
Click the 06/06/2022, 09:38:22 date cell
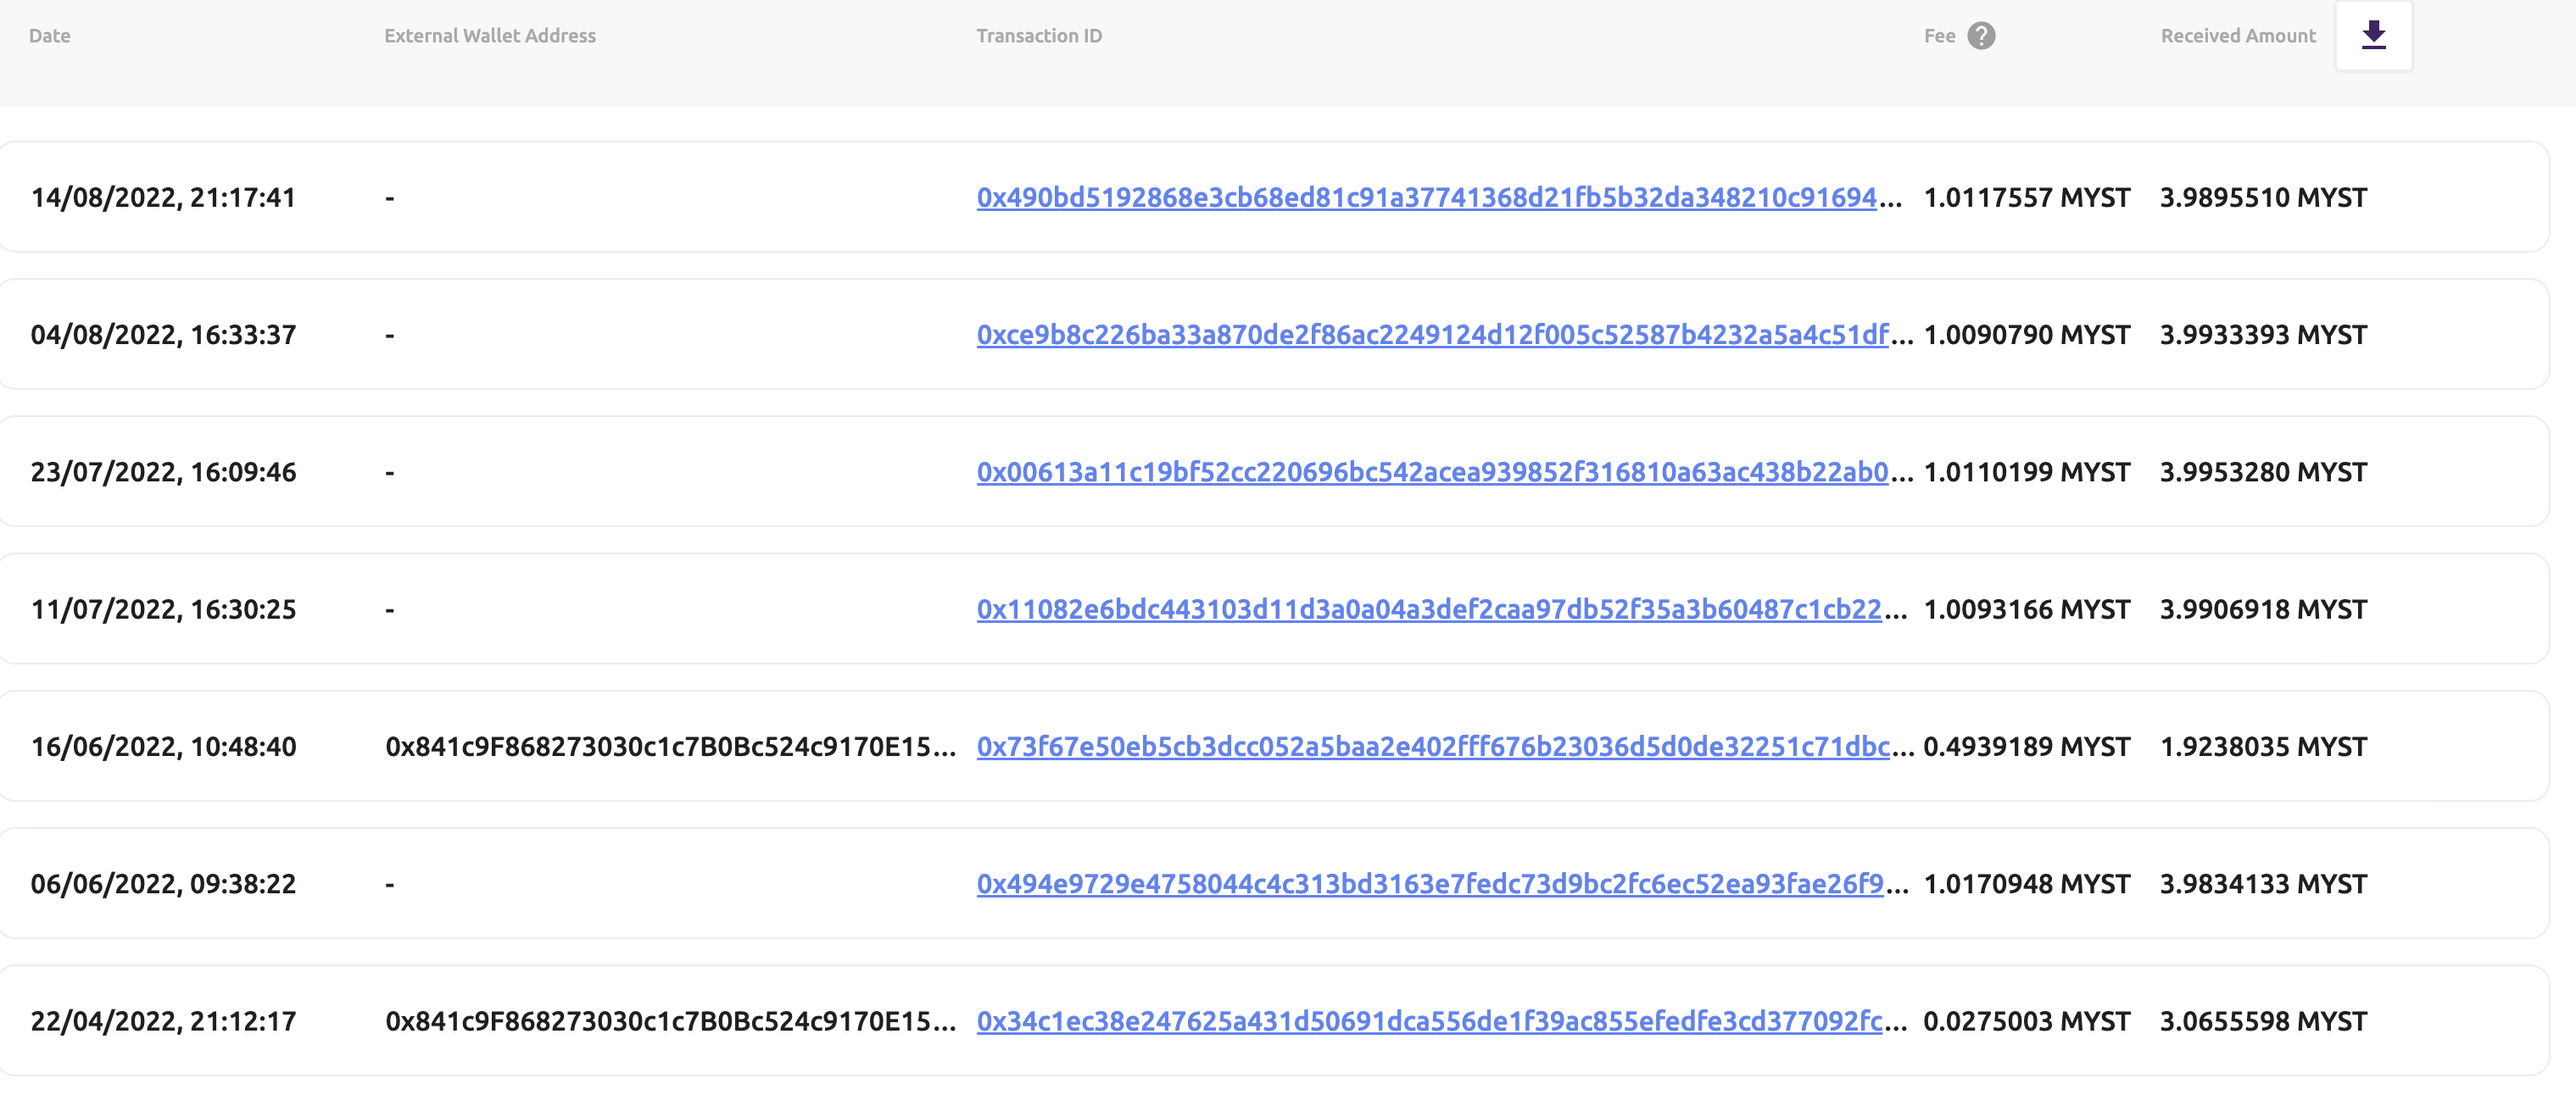click(x=163, y=884)
